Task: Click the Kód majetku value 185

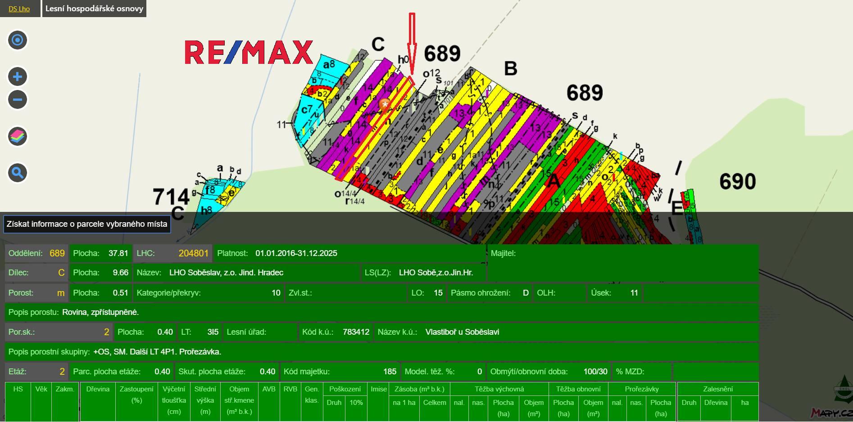Action: point(390,372)
